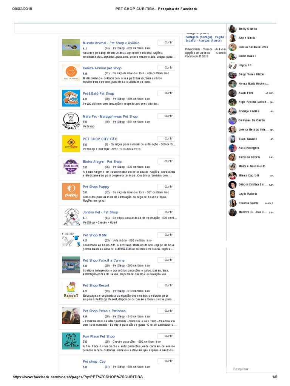Open Pet&Gatô Pet Shop page link
The height and width of the screenshot is (386, 290).
coord(99,93)
